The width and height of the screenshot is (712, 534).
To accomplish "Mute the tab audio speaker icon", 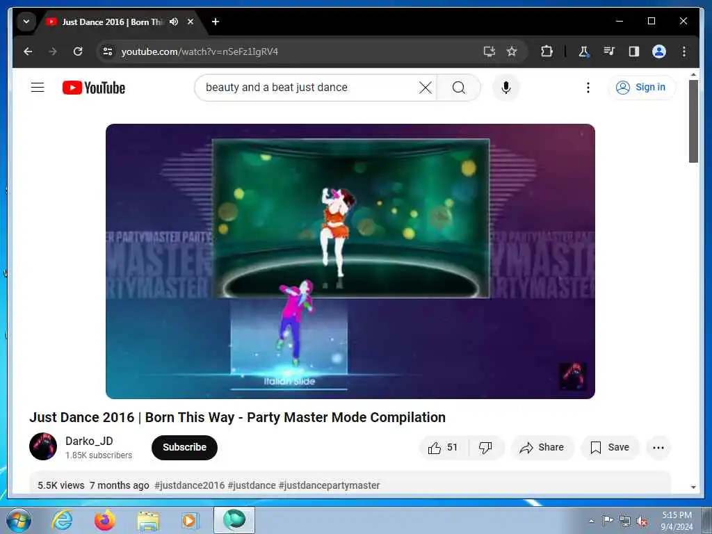I will (x=174, y=22).
